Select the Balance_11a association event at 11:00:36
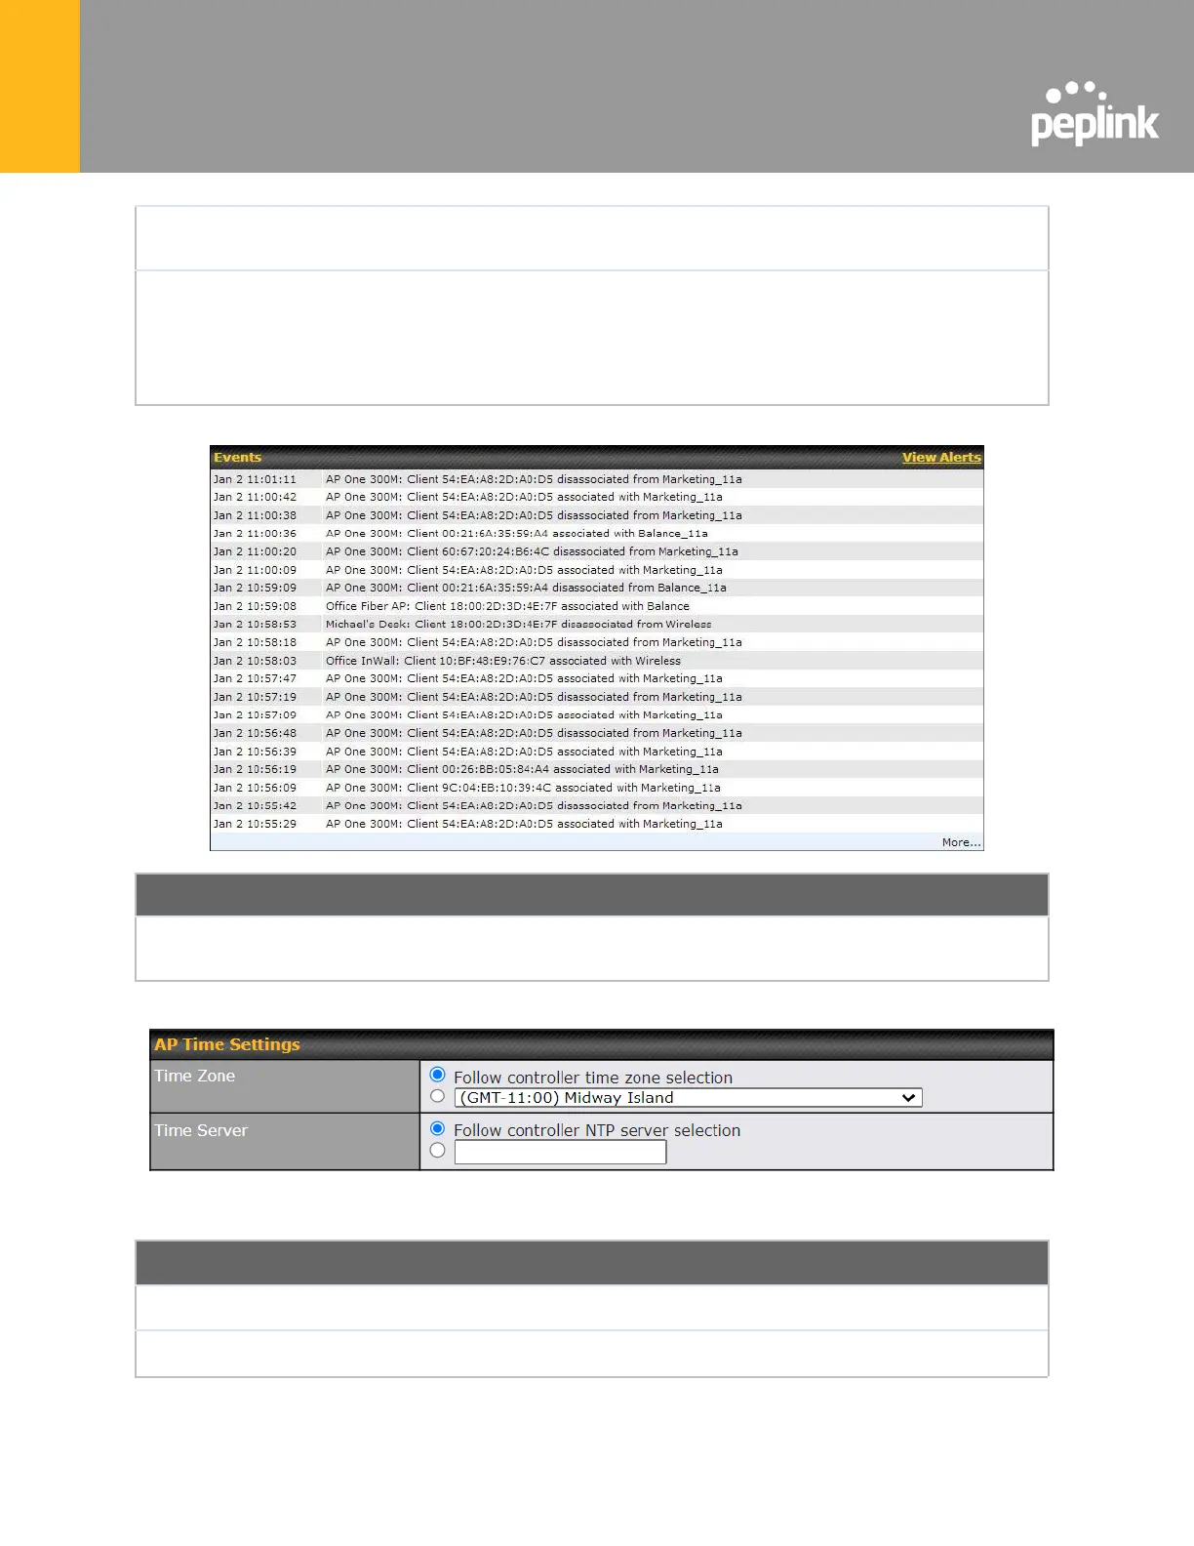Screen dimensions: 1194x1546 (597, 534)
